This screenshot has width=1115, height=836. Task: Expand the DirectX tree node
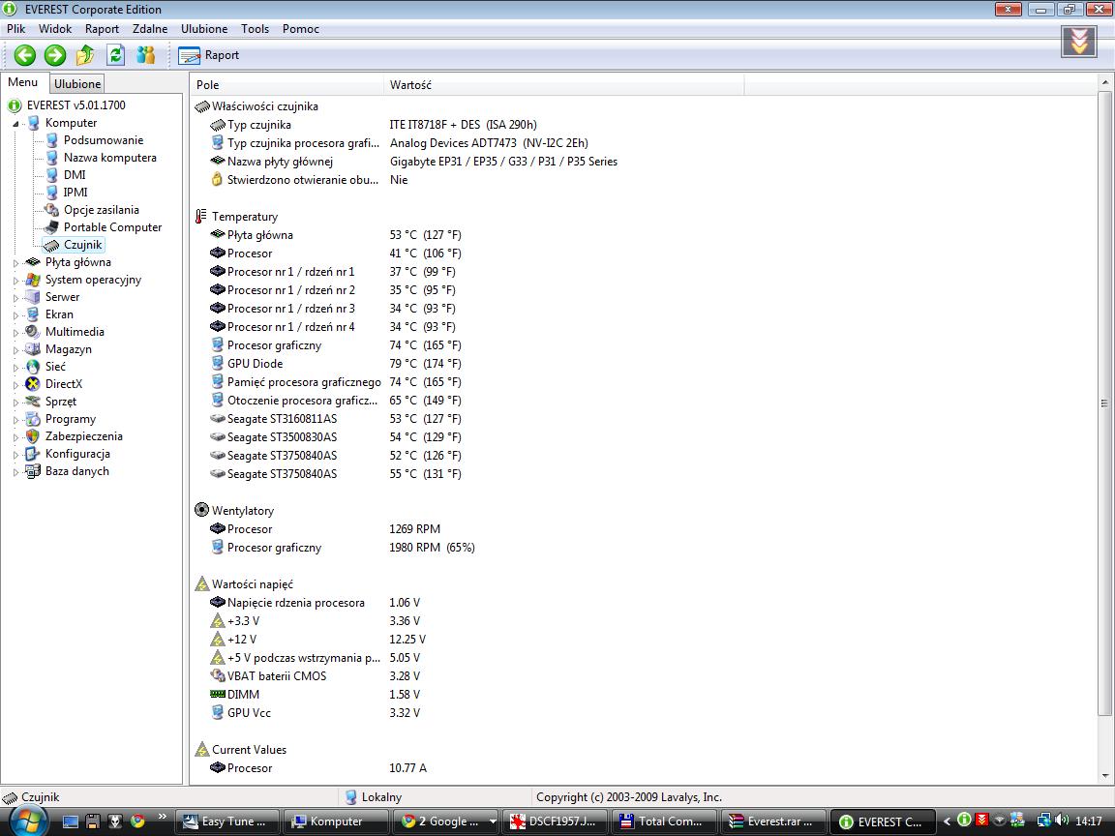(15, 385)
